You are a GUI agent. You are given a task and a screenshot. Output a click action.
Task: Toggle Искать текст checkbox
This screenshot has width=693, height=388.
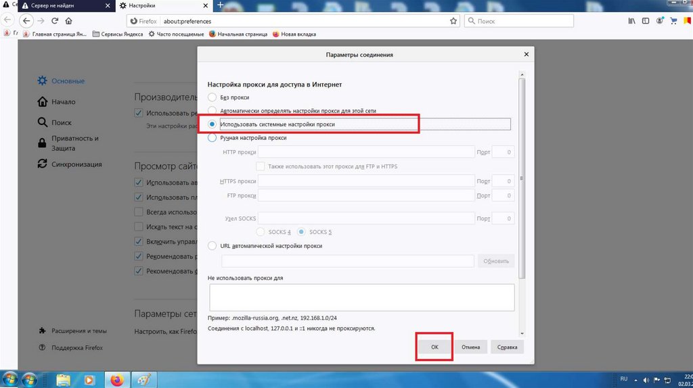[x=139, y=226]
